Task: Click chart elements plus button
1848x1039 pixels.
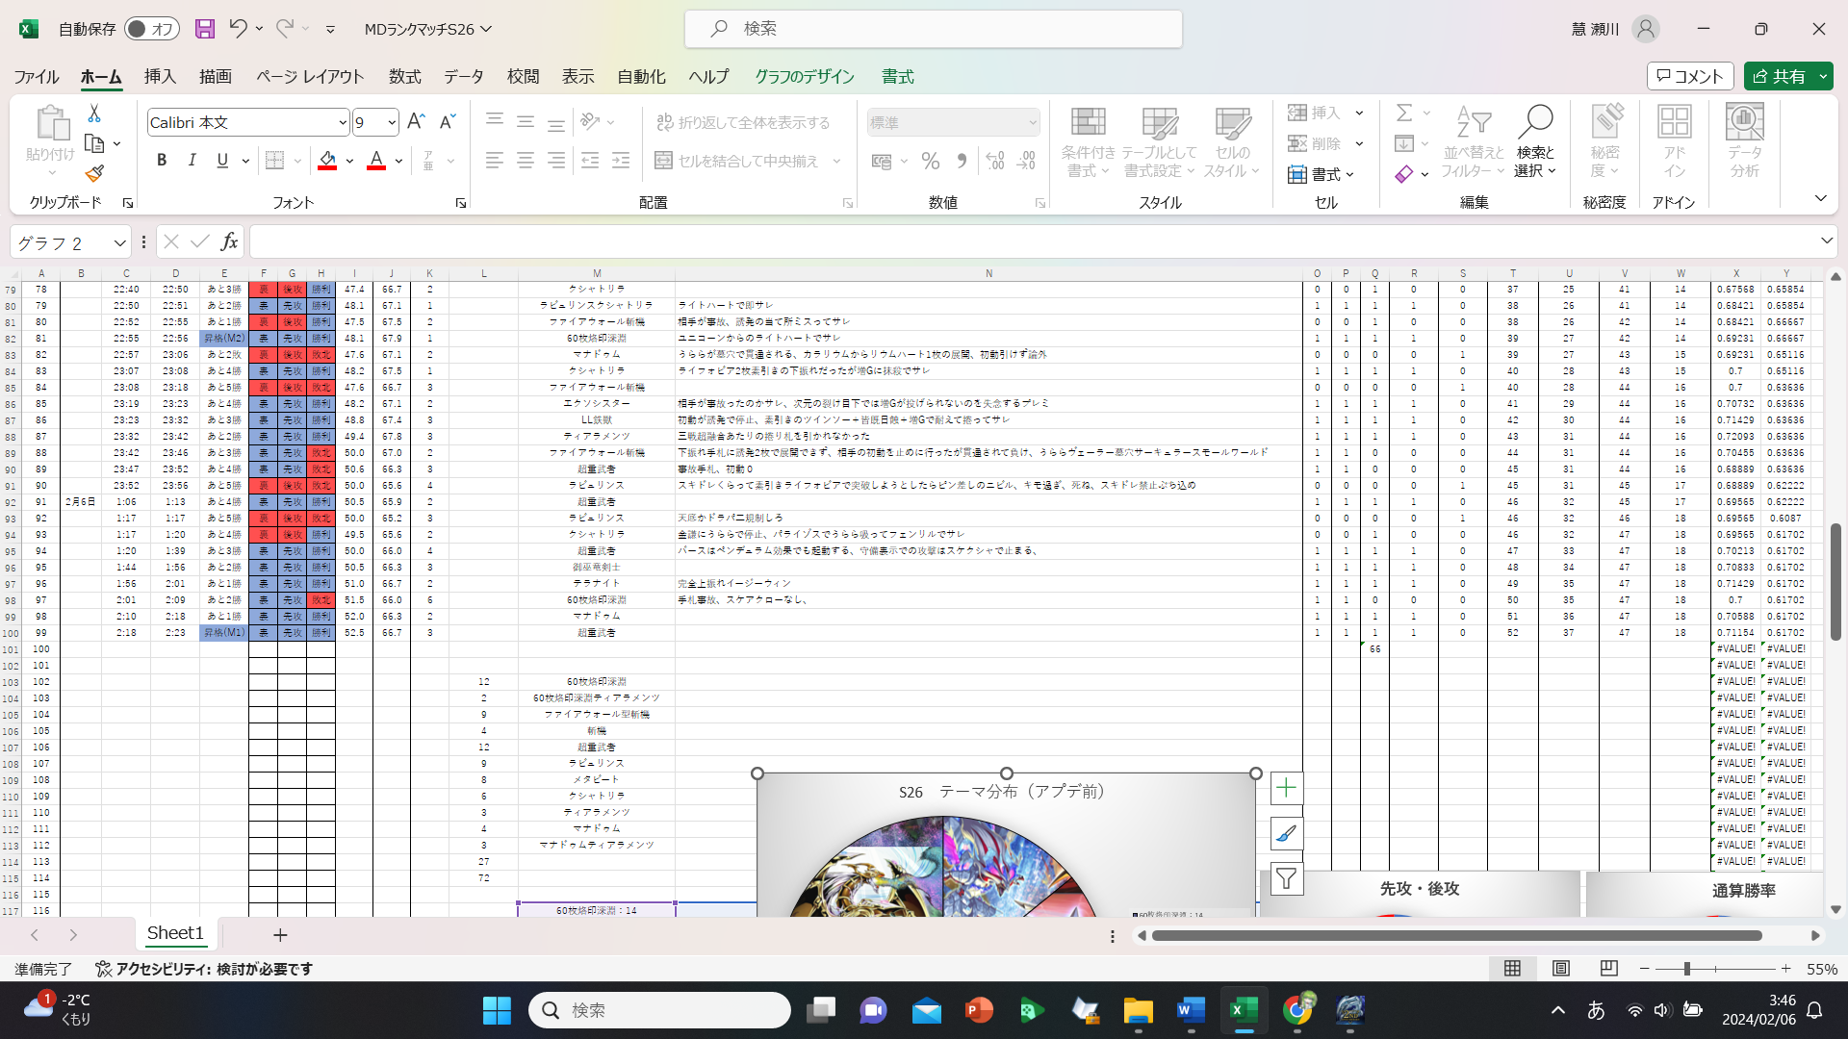Action: 1286,789
